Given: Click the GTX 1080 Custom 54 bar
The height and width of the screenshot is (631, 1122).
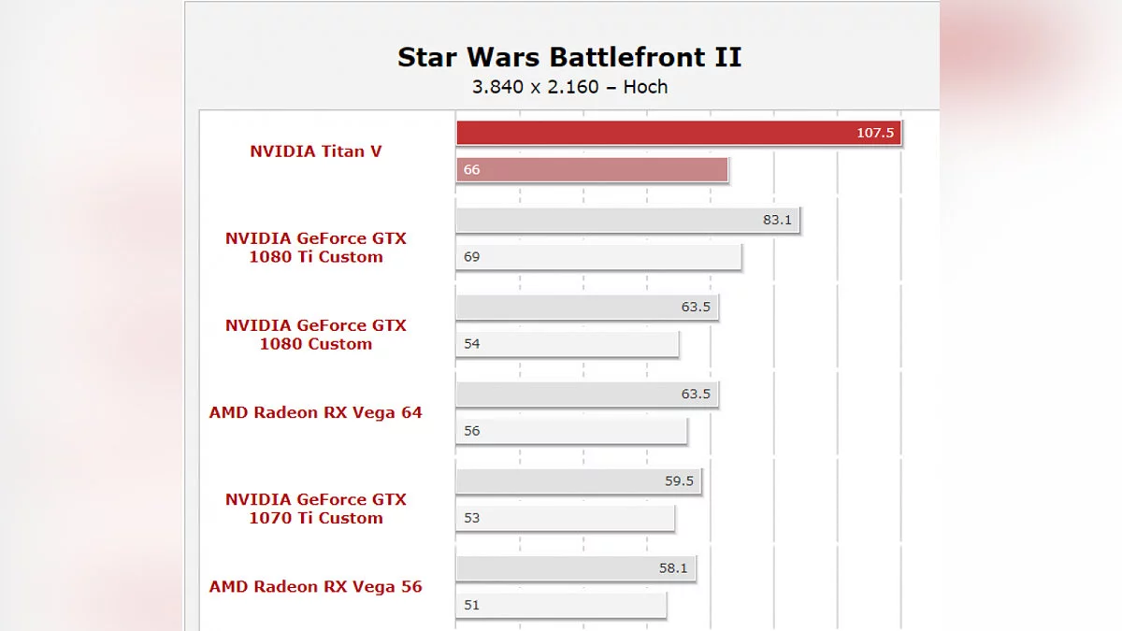Looking at the screenshot, I should [x=567, y=344].
